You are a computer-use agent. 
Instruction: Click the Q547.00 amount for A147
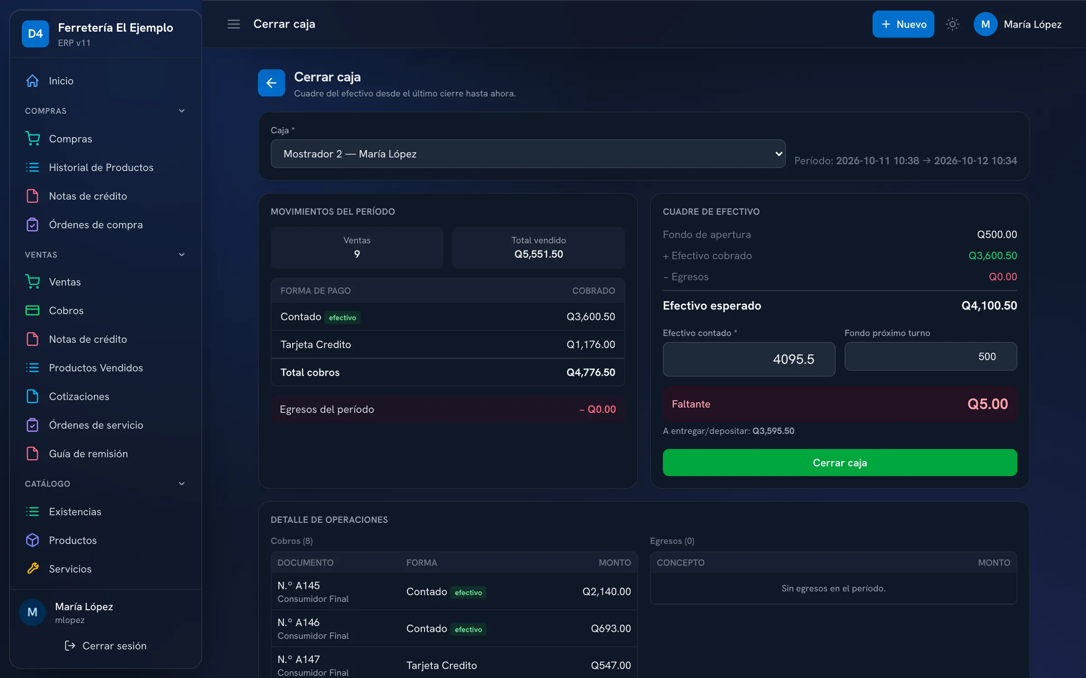pos(610,665)
